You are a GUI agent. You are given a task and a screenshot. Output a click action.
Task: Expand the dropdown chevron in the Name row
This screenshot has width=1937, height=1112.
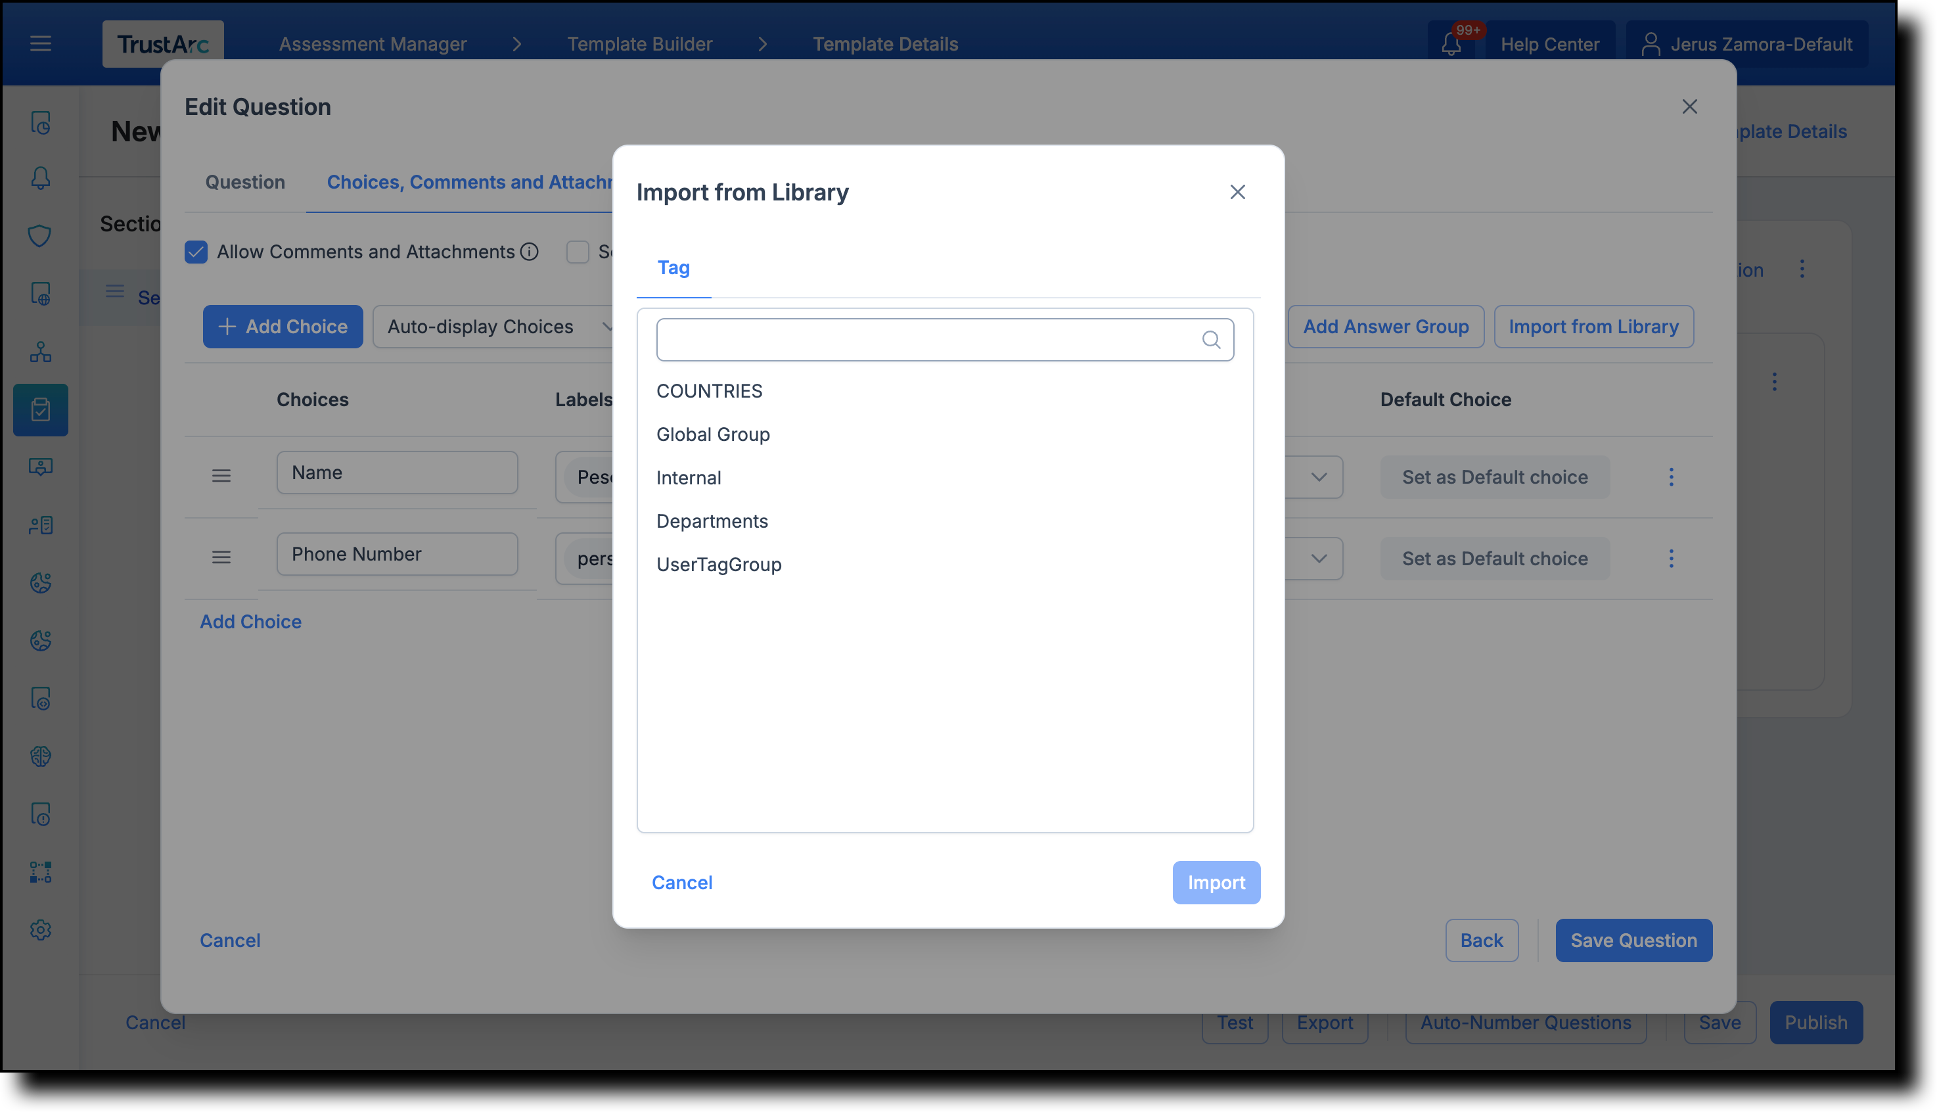click(x=1319, y=476)
